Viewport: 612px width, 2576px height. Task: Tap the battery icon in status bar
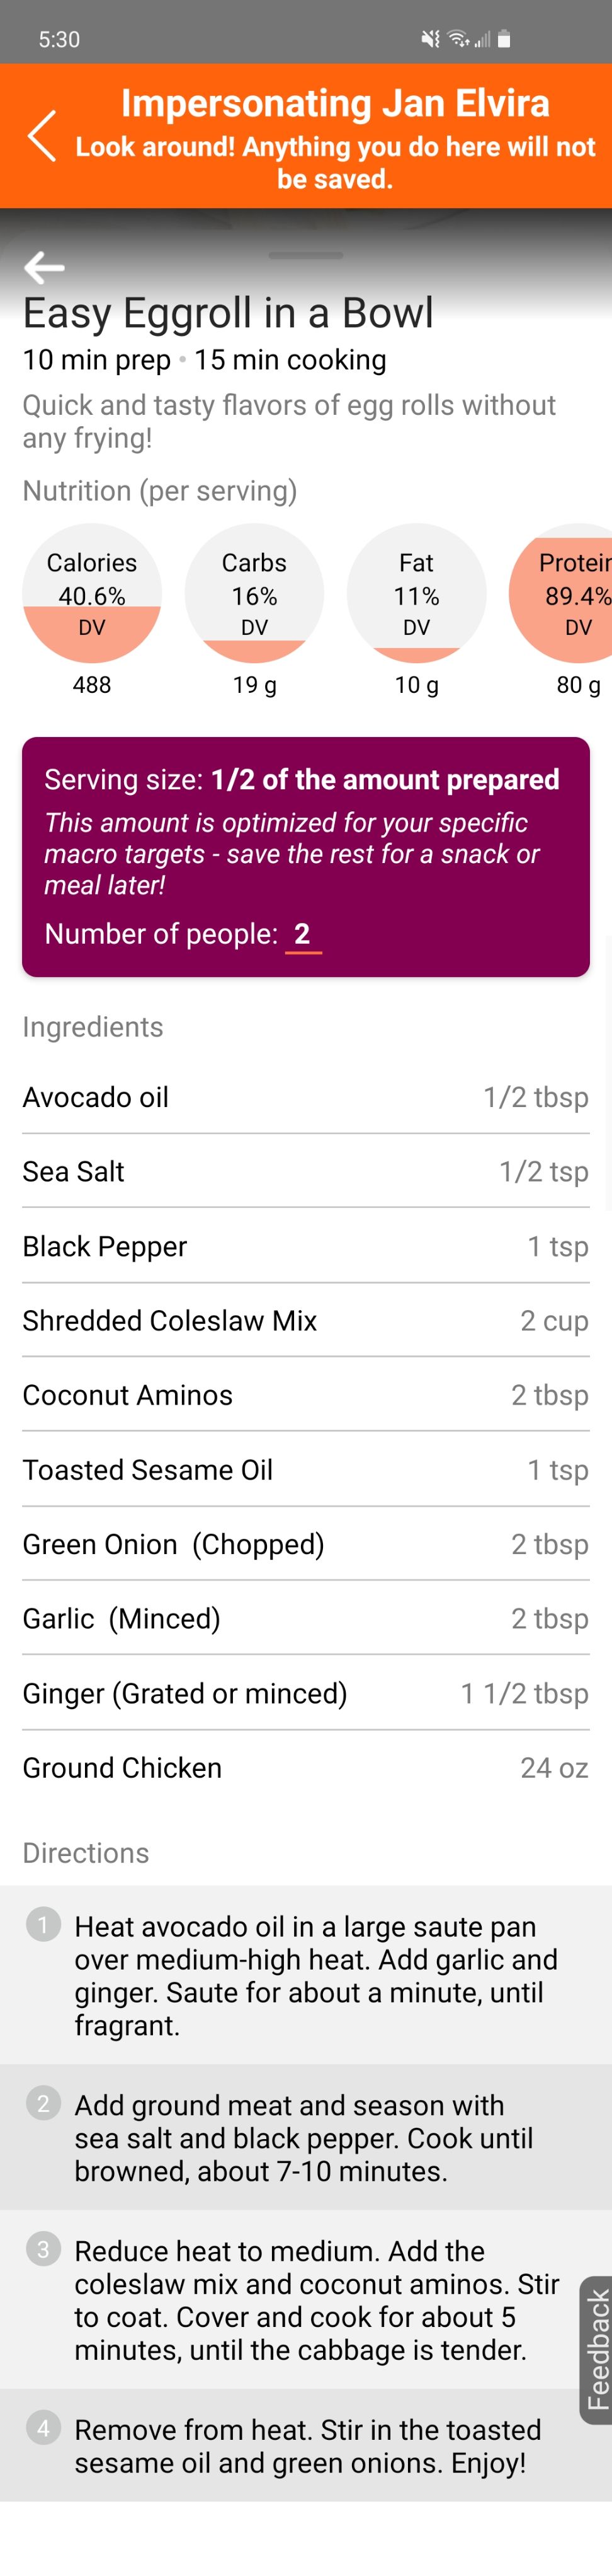504,39
